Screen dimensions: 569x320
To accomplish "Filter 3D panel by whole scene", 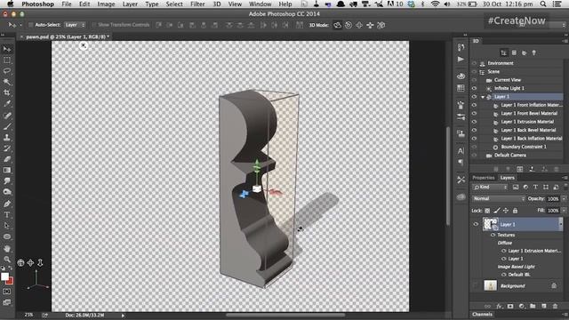I will [x=504, y=53].
